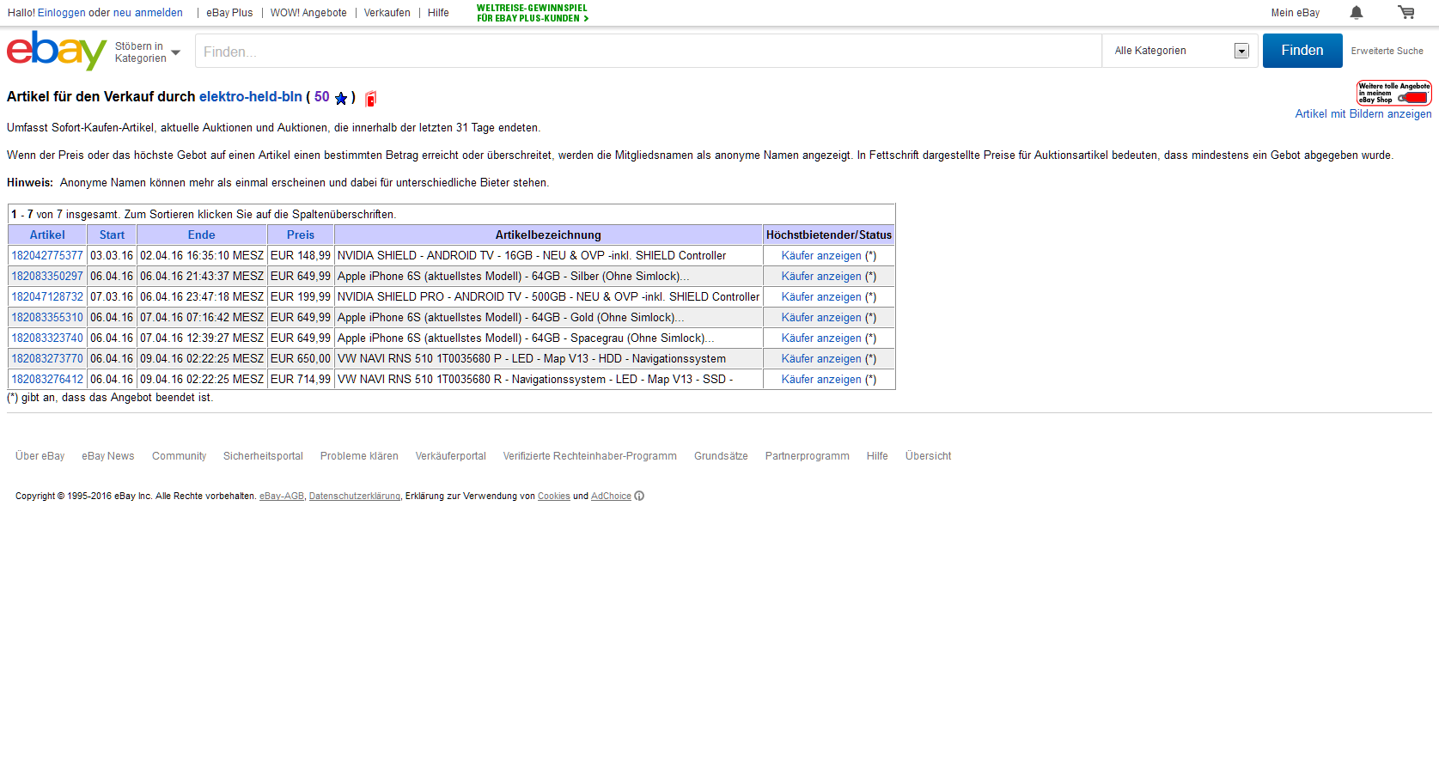1439x780 pixels.
Task: Open the 'eBay-AGB' link
Action: 282,497
